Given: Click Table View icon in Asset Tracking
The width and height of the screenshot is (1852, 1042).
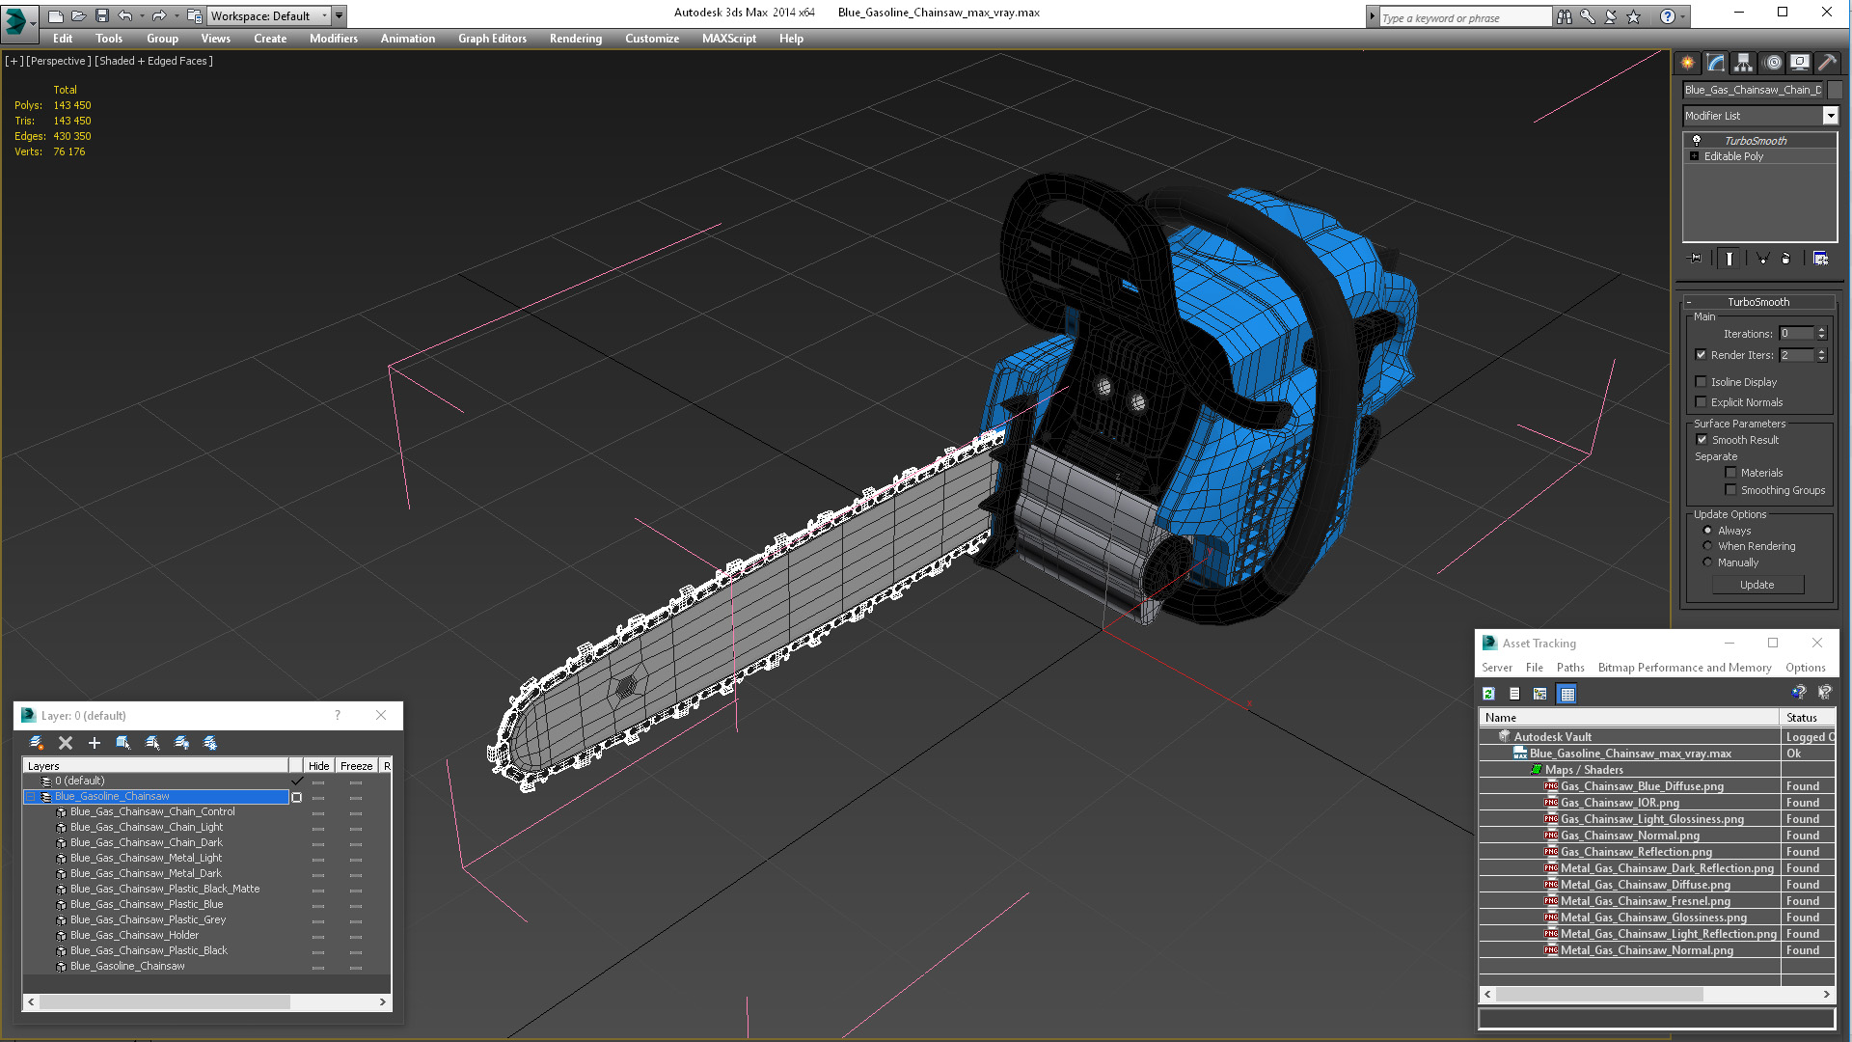Looking at the screenshot, I should [1567, 694].
